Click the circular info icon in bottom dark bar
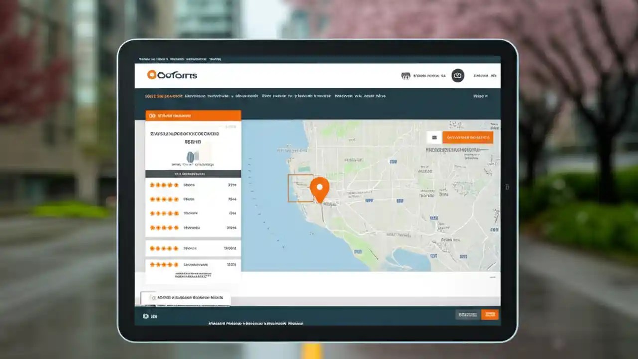638x359 pixels. point(146,316)
